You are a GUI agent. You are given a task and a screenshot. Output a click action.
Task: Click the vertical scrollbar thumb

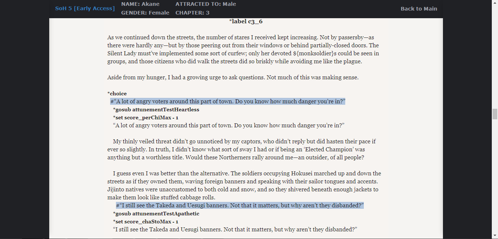(495, 114)
